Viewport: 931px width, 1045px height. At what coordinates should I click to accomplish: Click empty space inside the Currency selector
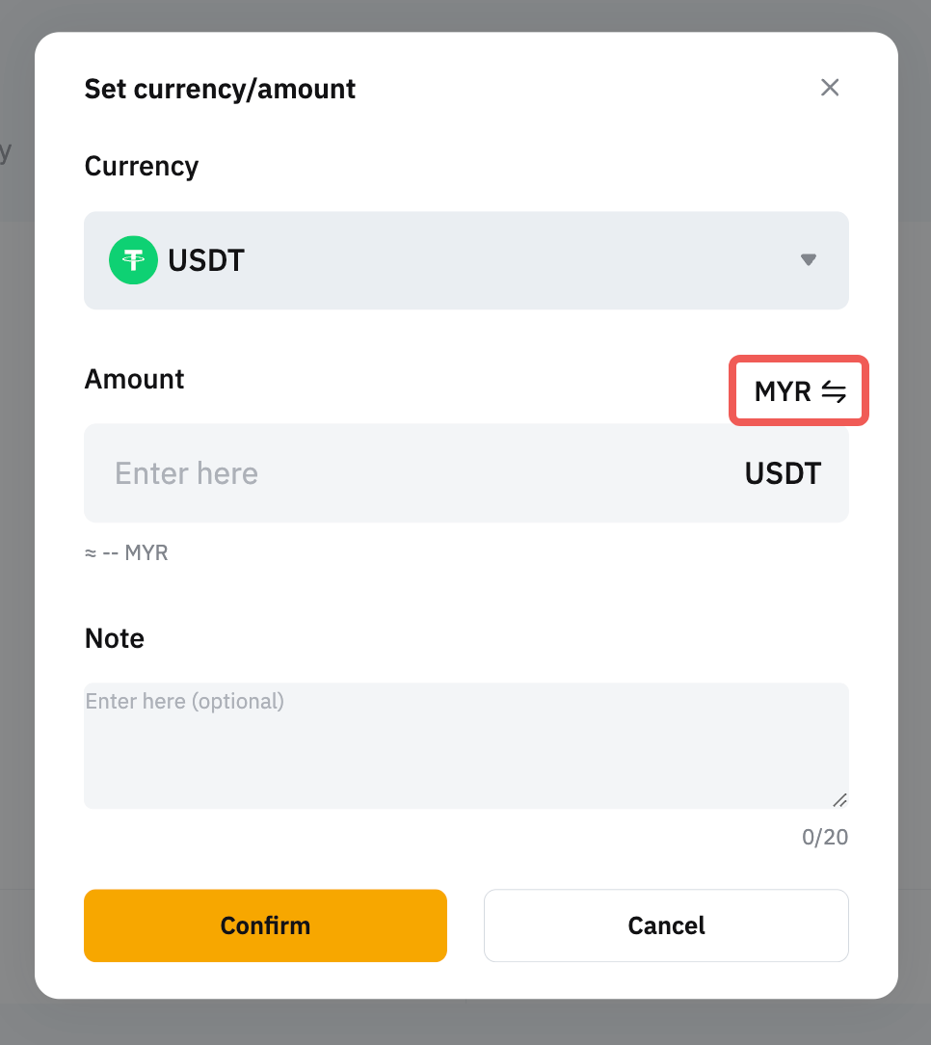tap(520, 260)
